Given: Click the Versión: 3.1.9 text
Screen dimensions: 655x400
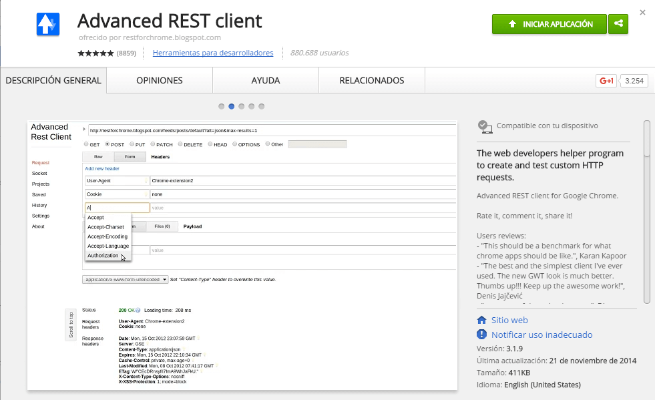Looking at the screenshot, I should point(499,349).
